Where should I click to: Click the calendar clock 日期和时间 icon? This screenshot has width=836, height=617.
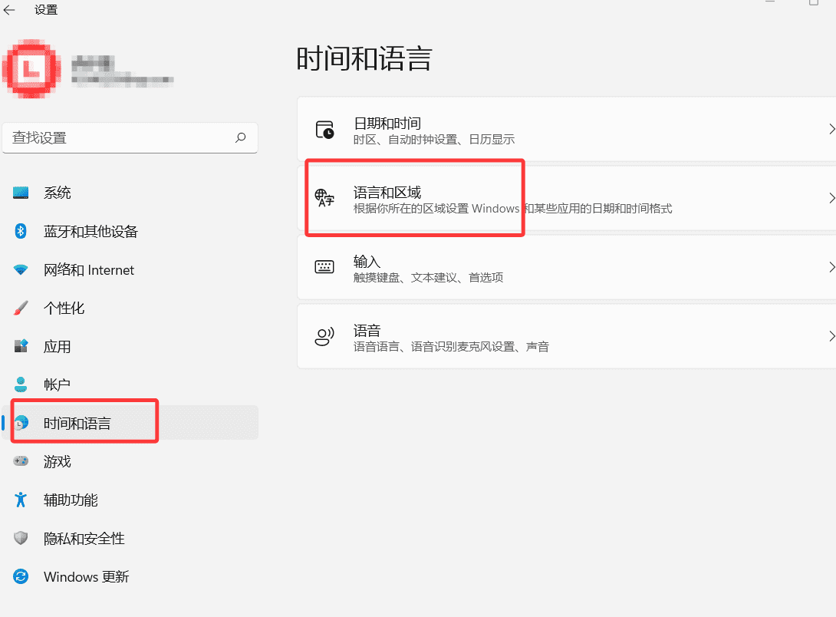pos(324,130)
